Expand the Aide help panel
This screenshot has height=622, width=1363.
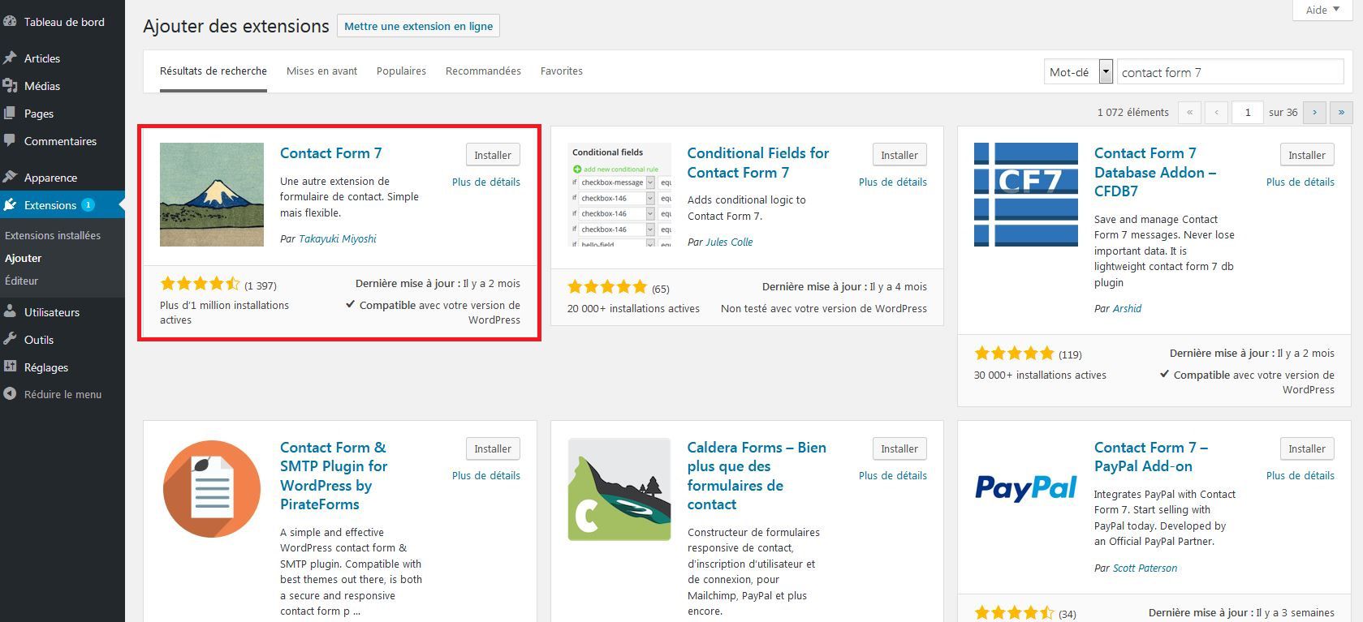1322,10
